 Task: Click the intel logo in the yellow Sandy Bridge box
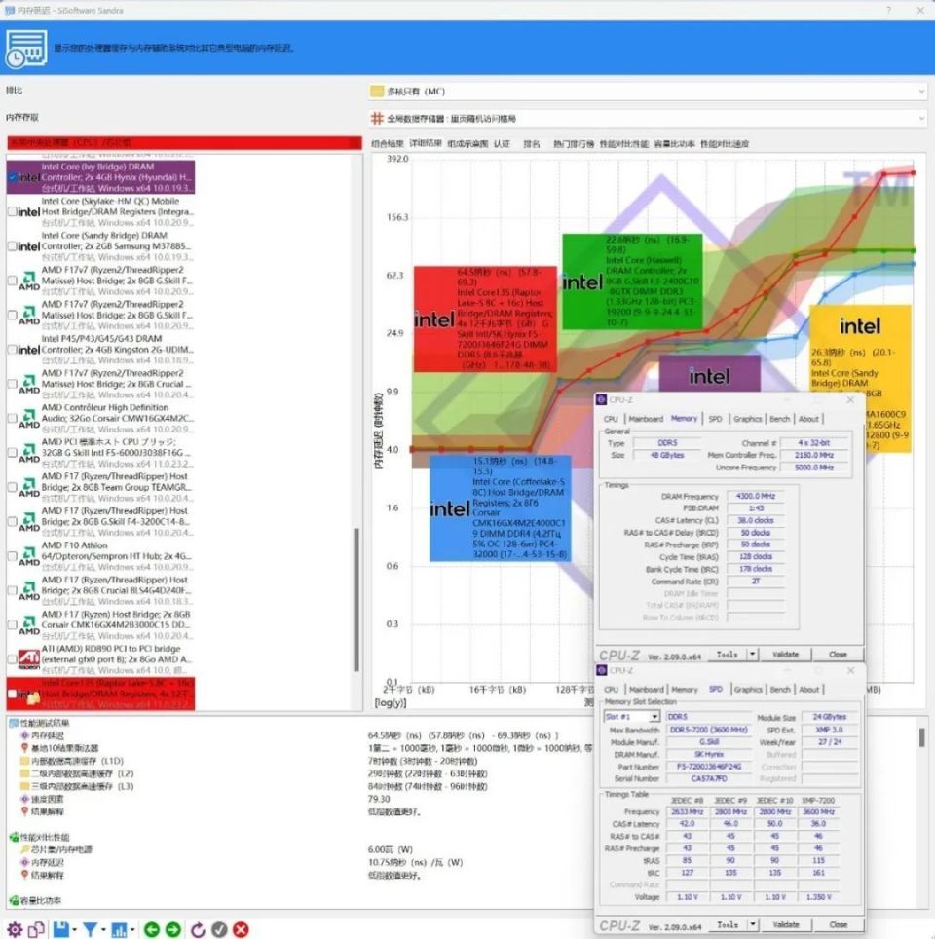coord(860,325)
